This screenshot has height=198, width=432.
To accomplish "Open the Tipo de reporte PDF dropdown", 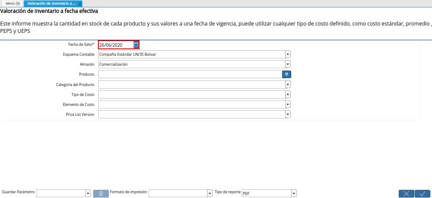I will pyautogui.click(x=294, y=193).
